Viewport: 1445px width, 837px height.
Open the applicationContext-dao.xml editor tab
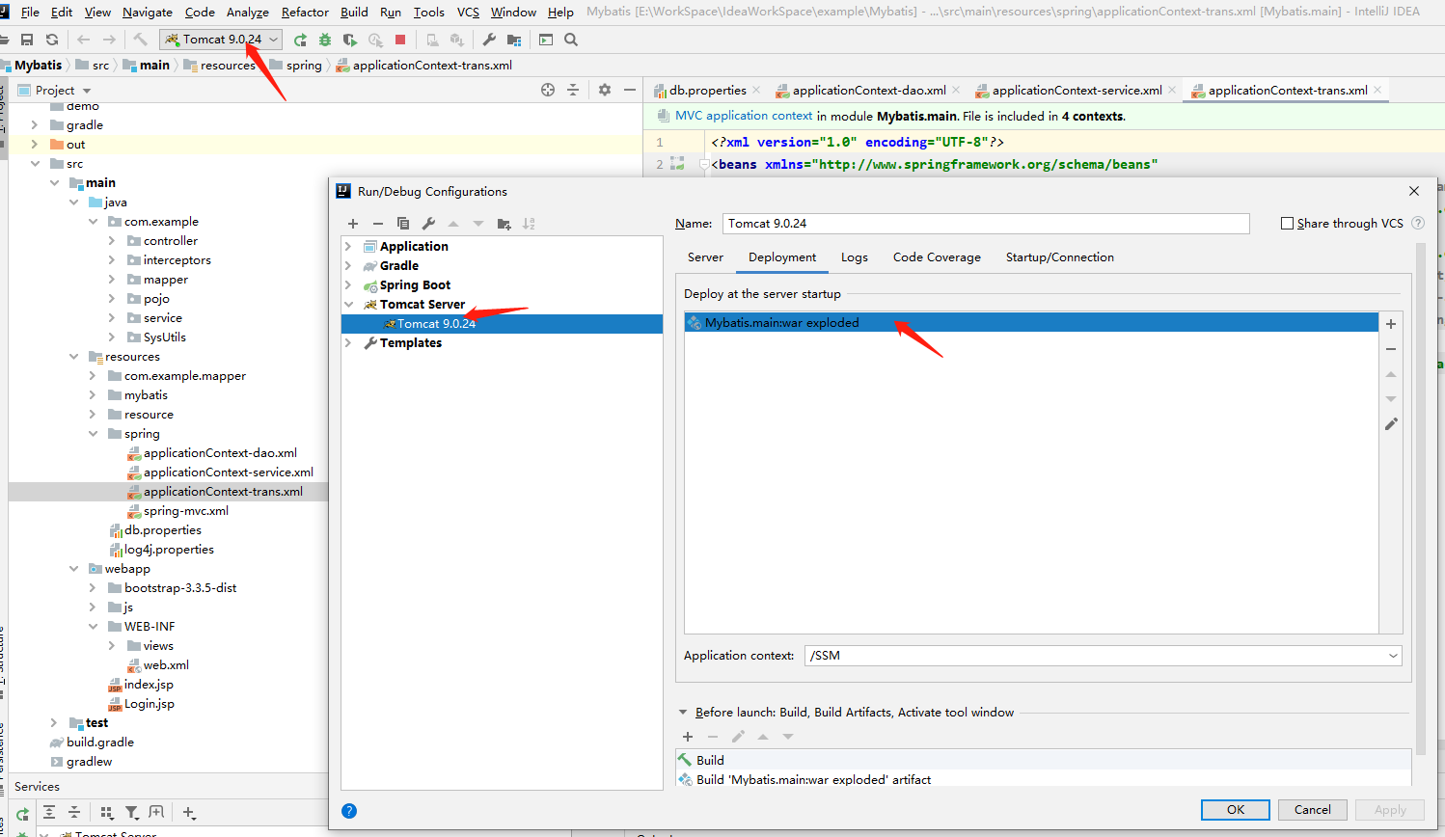(869, 91)
